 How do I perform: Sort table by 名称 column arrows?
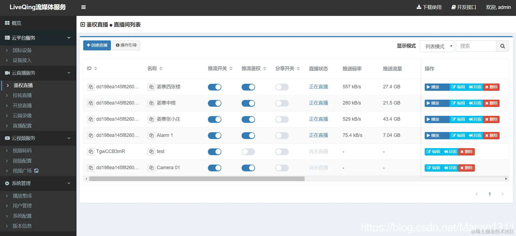161,68
